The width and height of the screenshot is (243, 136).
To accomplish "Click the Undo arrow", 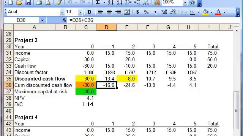I will [x=70, y=2].
